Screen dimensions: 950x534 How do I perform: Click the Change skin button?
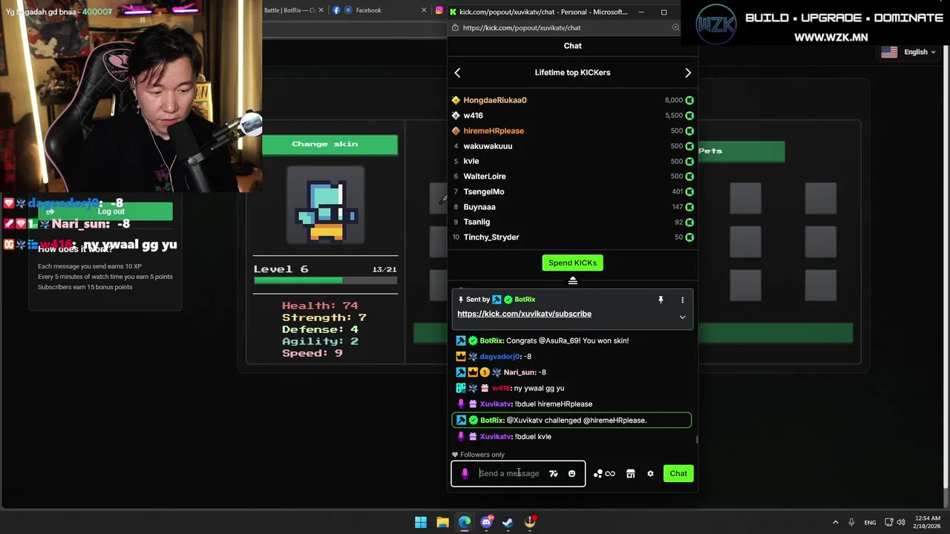pyautogui.click(x=325, y=145)
